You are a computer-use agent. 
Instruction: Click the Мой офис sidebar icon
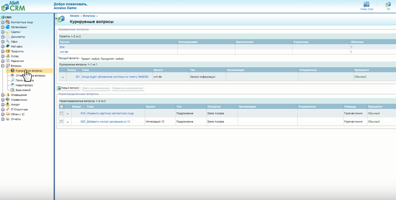coord(8,46)
